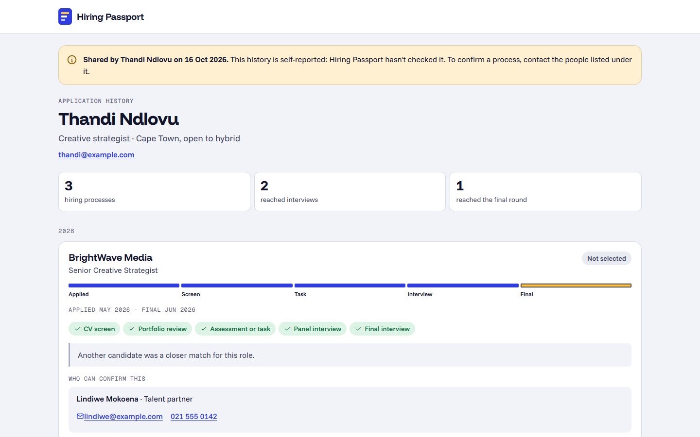Click the Portfolio review chip
Viewport: 700px width, 437px height.
(157, 329)
